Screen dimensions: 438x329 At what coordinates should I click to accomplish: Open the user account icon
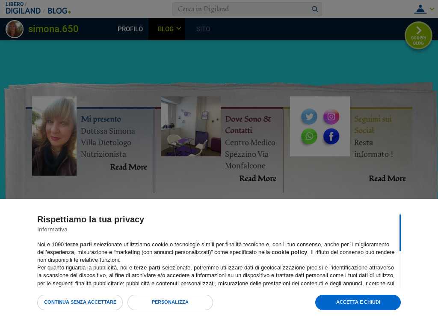click(420, 9)
